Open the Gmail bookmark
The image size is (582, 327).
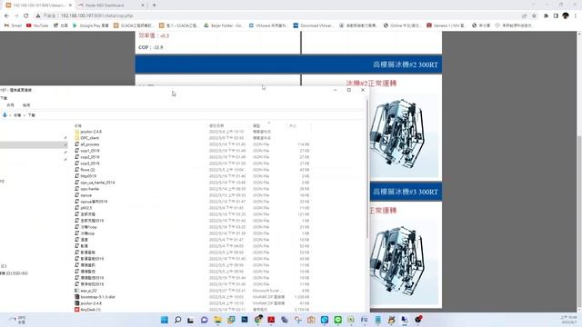[13, 25]
